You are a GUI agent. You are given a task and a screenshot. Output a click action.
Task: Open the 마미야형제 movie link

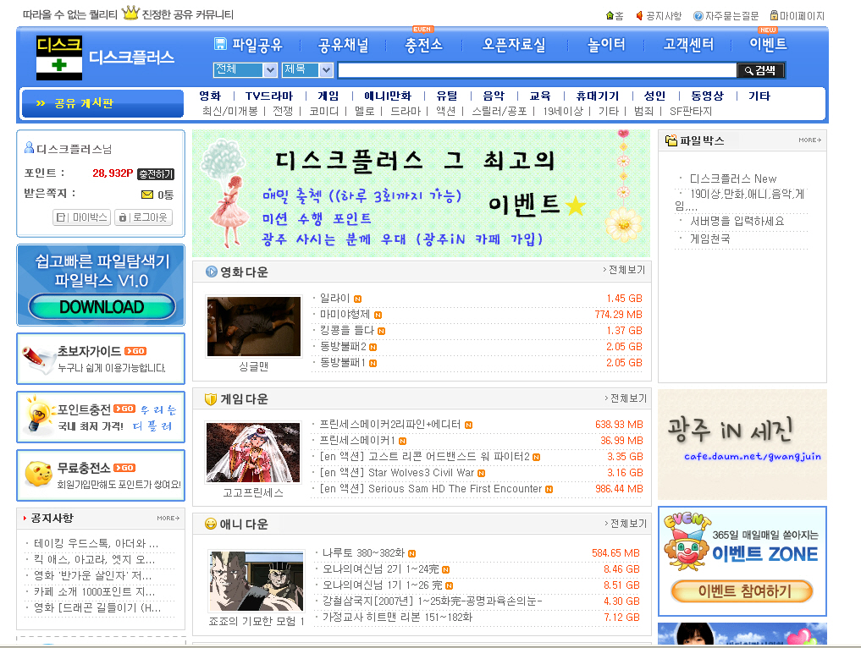(x=345, y=315)
